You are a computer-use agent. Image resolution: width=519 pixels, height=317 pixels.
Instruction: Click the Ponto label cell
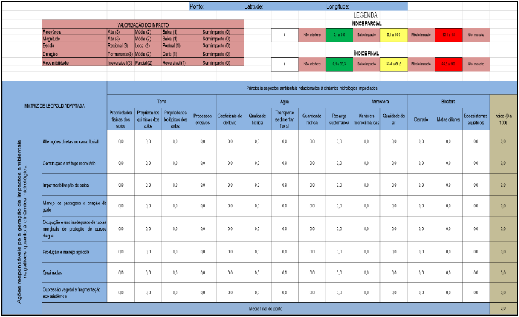pos(198,6)
